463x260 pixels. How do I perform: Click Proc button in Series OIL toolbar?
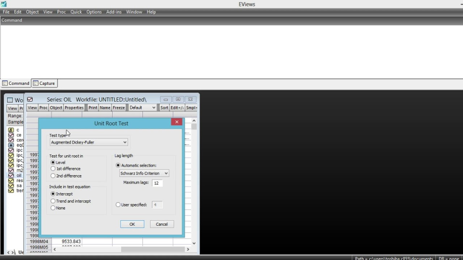coord(43,108)
